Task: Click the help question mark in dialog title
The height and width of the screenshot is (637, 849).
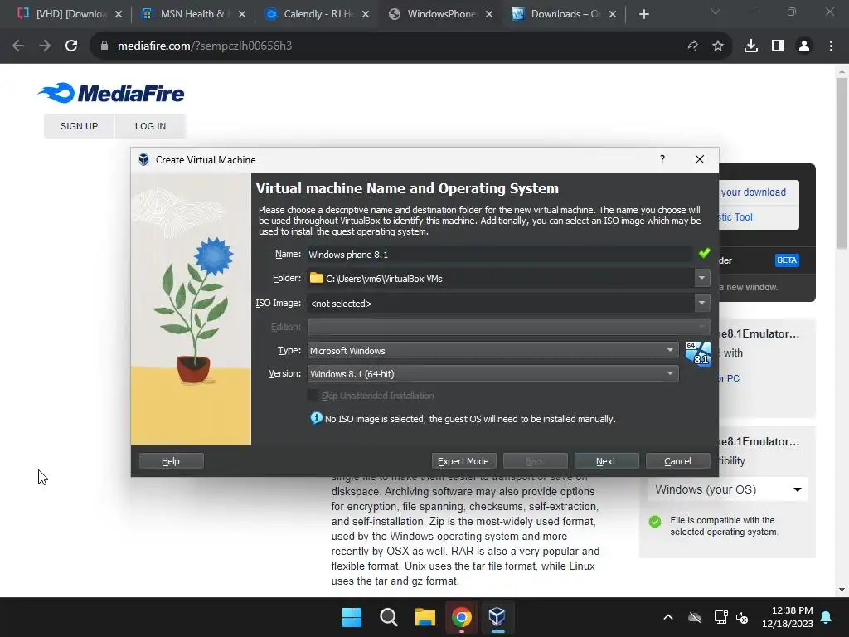Action: [662, 159]
